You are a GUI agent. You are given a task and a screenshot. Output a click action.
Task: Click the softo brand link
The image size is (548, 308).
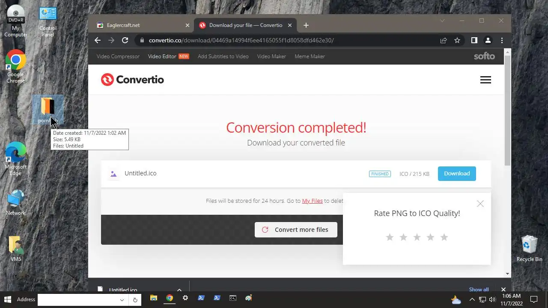[x=484, y=56]
